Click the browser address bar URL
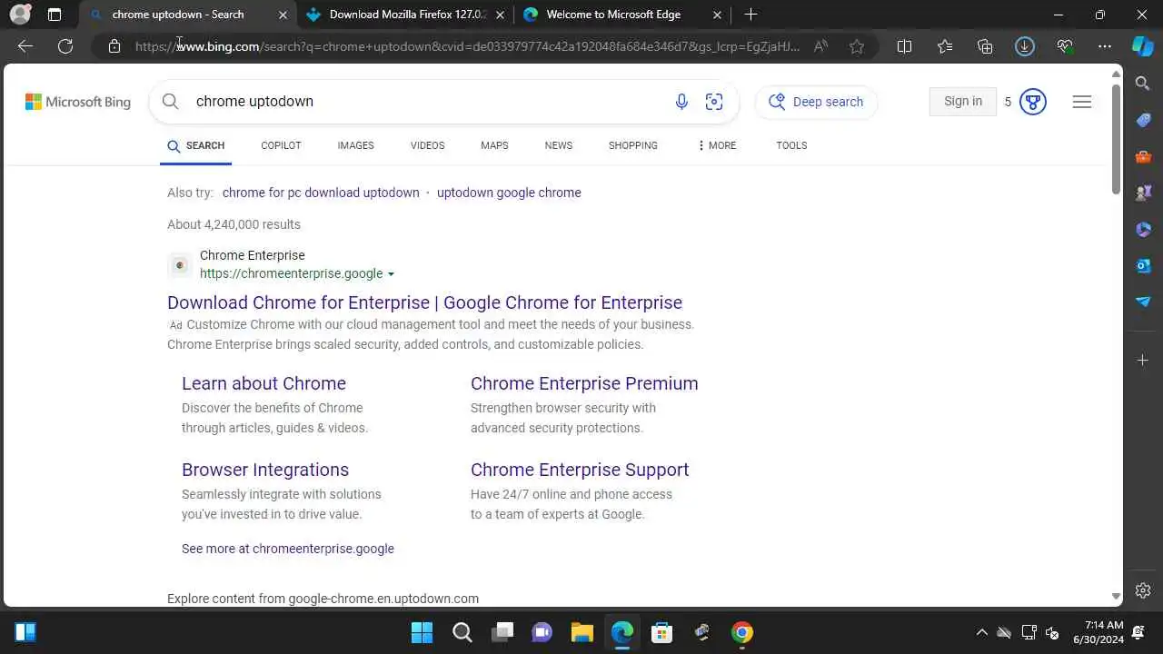The width and height of the screenshot is (1163, 654). pos(468,46)
